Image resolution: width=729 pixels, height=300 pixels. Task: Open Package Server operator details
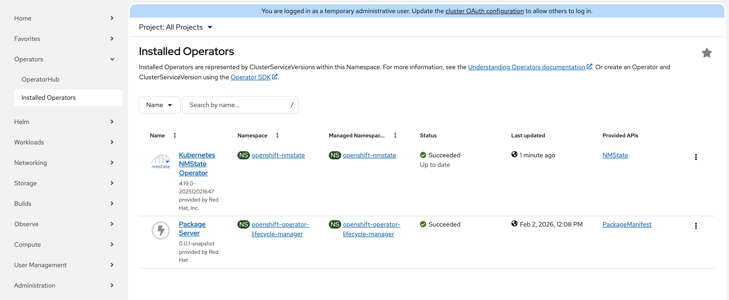(192, 229)
